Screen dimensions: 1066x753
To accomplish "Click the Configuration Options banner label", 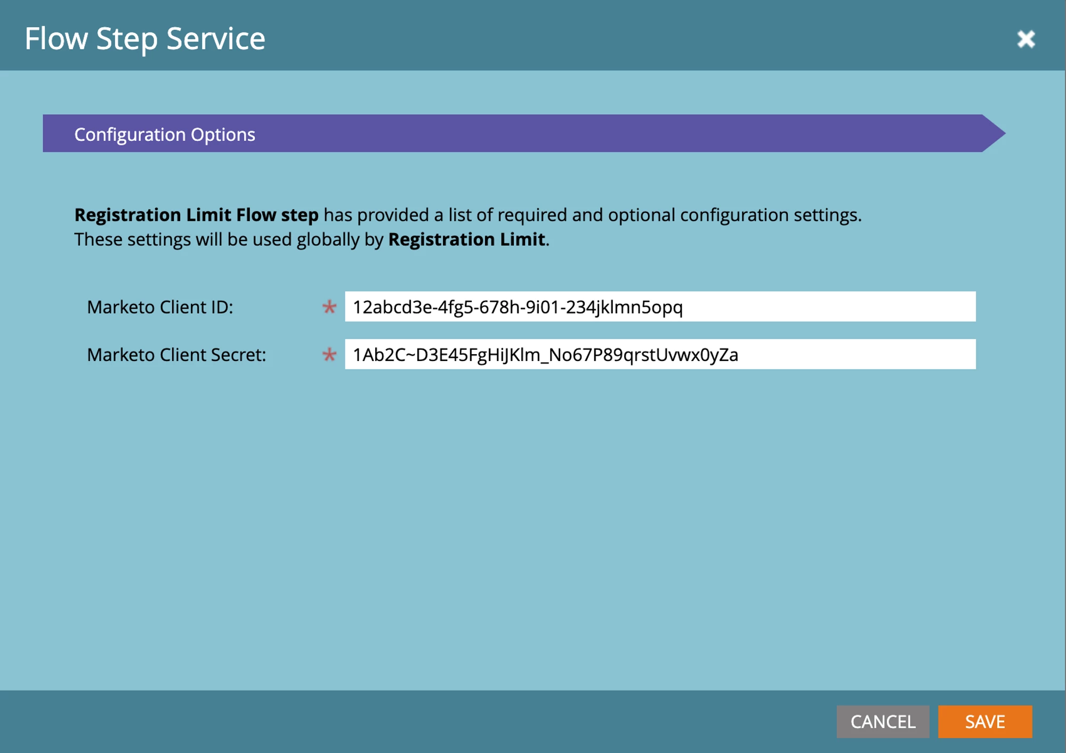I will point(165,134).
